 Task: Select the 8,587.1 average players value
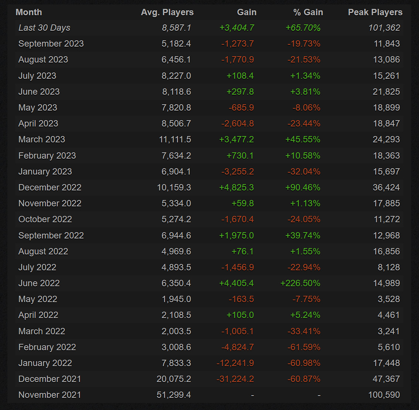pos(176,28)
